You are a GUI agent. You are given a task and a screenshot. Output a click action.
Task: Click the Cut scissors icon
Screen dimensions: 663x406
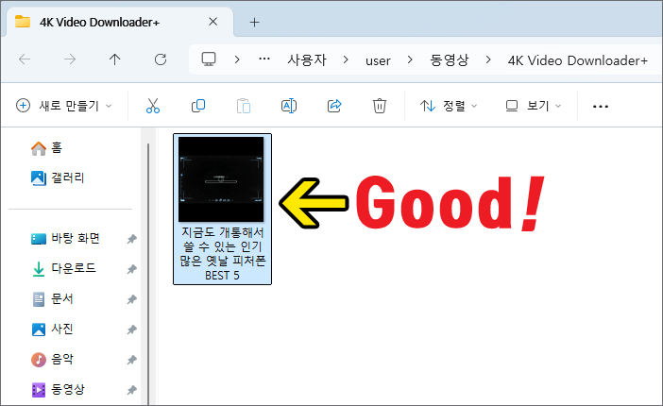click(152, 106)
